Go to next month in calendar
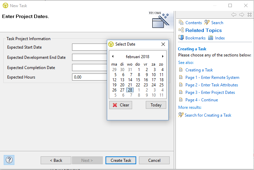The width and height of the screenshot is (254, 170). [163, 56]
